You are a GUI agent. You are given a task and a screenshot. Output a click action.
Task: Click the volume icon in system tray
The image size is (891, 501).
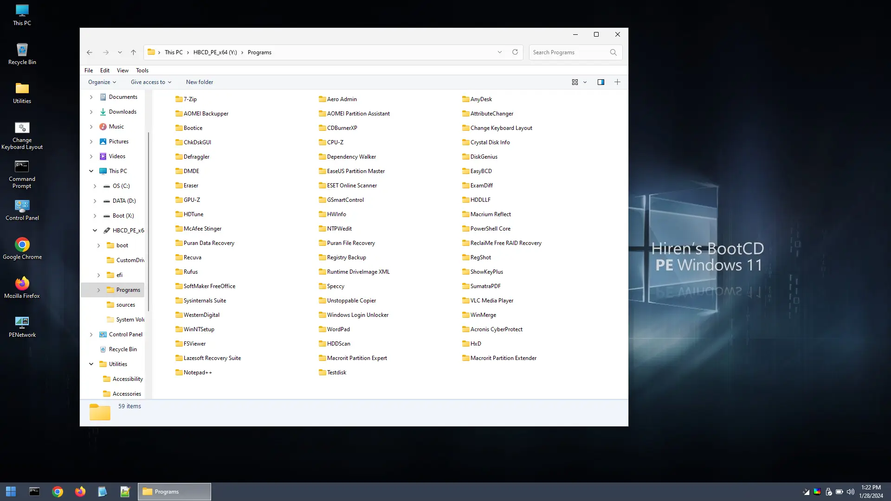click(x=850, y=492)
